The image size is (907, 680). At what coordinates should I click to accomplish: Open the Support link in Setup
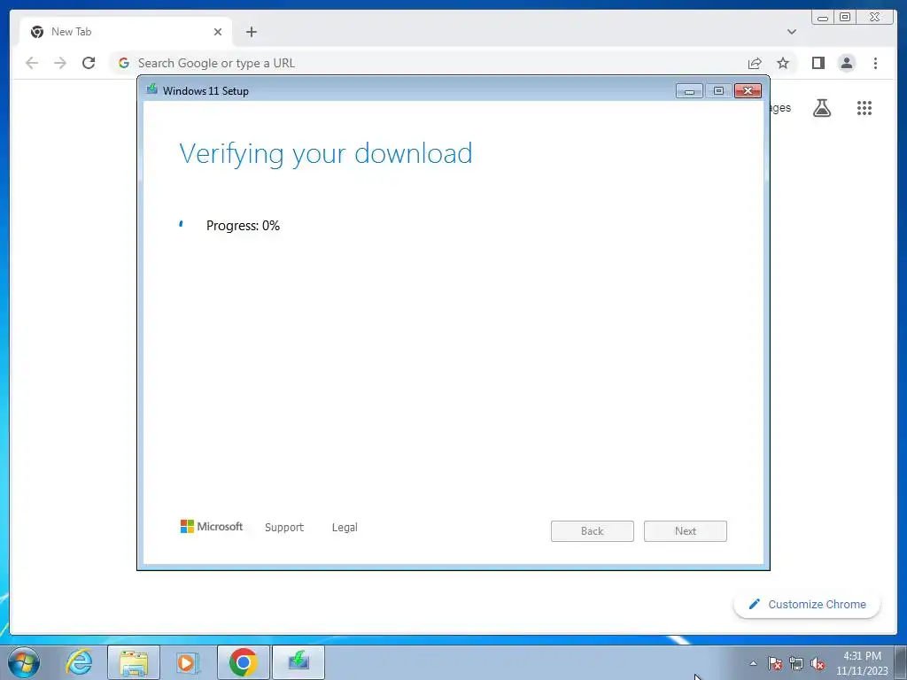[x=284, y=528]
